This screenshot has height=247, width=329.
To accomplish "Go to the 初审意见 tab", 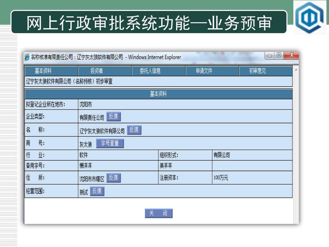I will [x=266, y=71].
